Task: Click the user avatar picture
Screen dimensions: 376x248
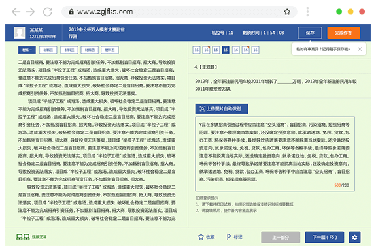Action: (20, 33)
